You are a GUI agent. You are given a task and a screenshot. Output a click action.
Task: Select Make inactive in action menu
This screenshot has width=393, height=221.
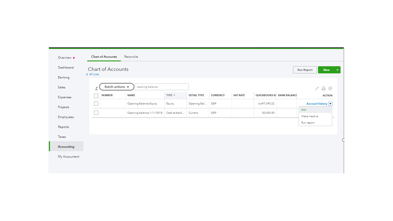[310, 116]
